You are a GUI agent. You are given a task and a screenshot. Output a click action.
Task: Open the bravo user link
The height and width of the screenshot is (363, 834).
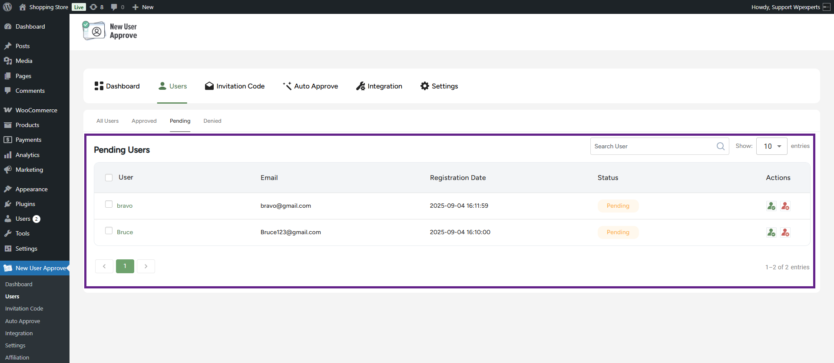pos(125,206)
